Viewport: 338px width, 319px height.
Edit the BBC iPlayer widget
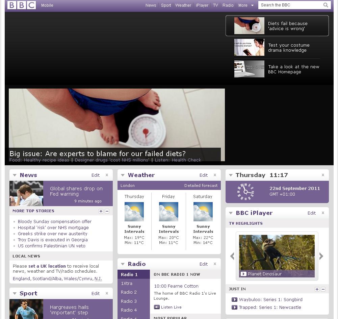(311, 213)
